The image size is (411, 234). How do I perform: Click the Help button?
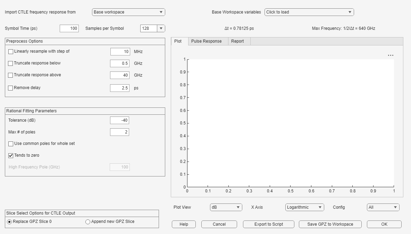[x=184, y=224]
